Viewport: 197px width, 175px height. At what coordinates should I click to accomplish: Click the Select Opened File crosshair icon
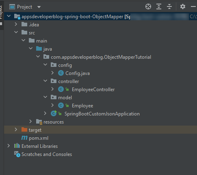pos(148,6)
